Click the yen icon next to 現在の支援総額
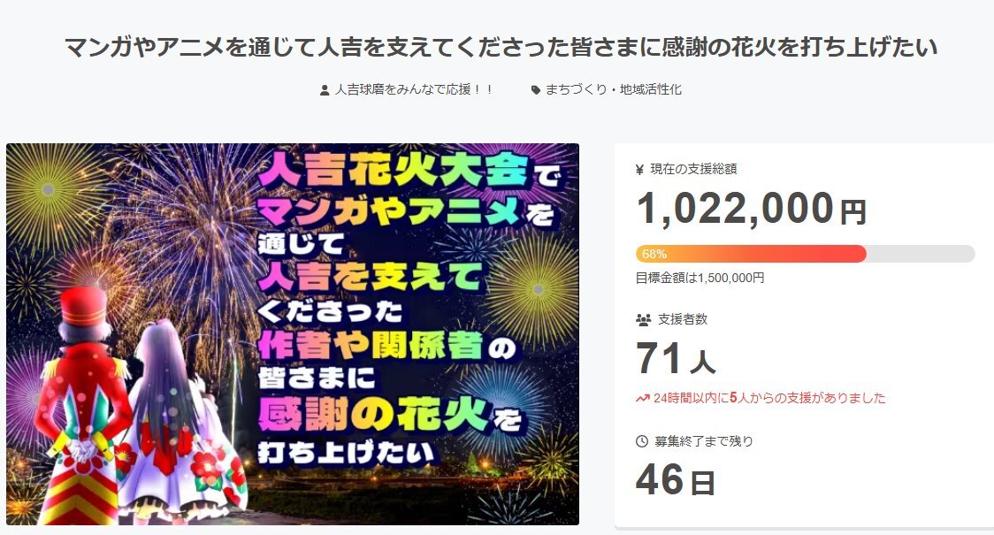The image size is (994, 535). click(639, 169)
